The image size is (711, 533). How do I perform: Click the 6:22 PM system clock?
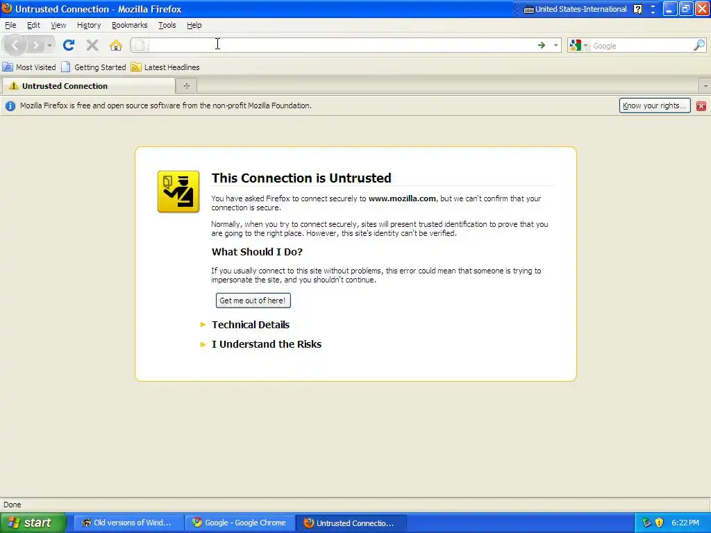tap(685, 523)
